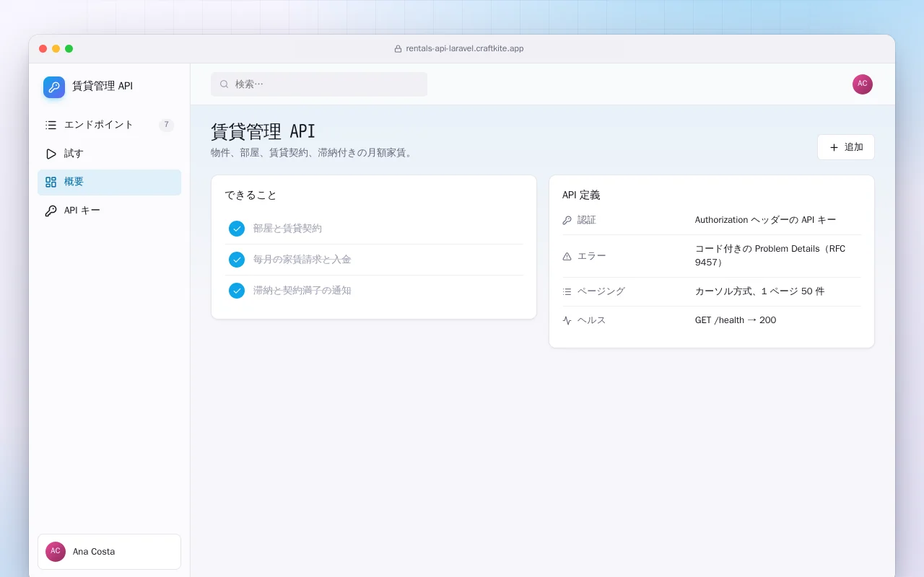Image resolution: width=924 pixels, height=577 pixels.
Task: Toggle the 毎月の家賃請求と入金 checkmark
Action: (x=237, y=260)
